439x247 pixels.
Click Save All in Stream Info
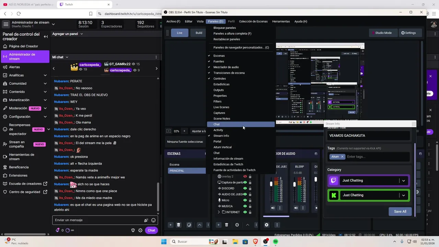(400, 212)
